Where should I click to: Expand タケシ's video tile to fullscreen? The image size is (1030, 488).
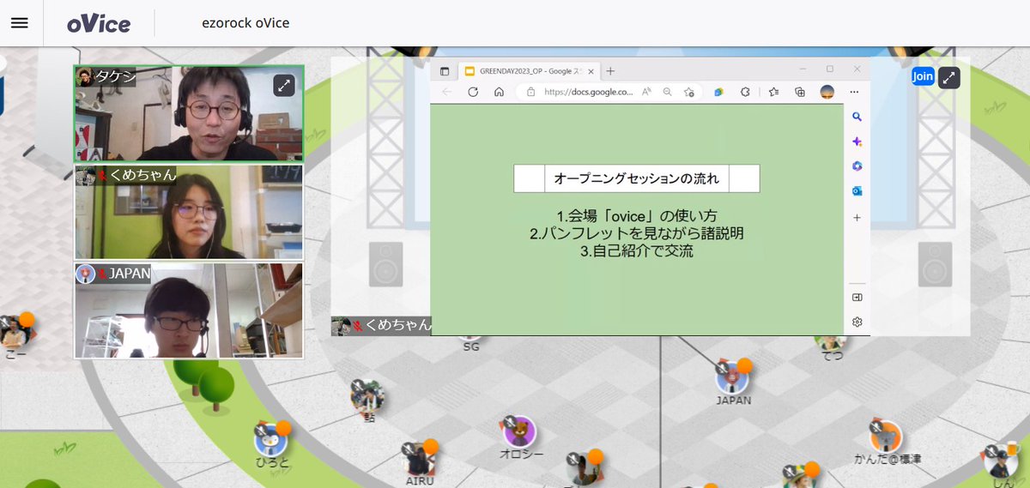(284, 85)
